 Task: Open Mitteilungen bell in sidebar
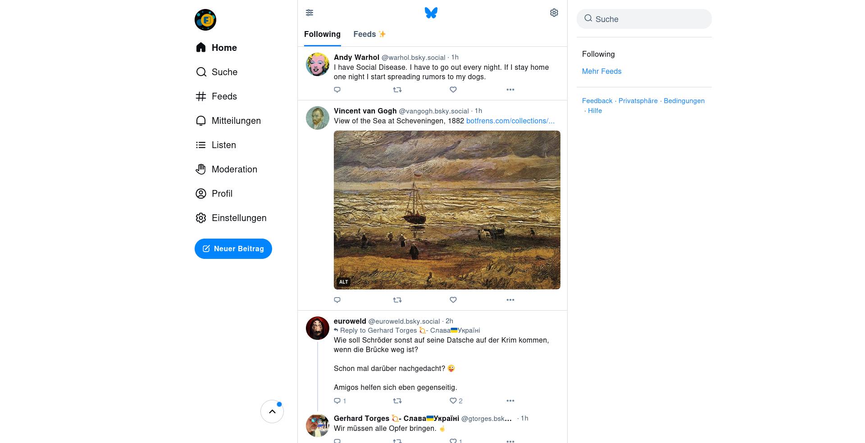(201, 121)
